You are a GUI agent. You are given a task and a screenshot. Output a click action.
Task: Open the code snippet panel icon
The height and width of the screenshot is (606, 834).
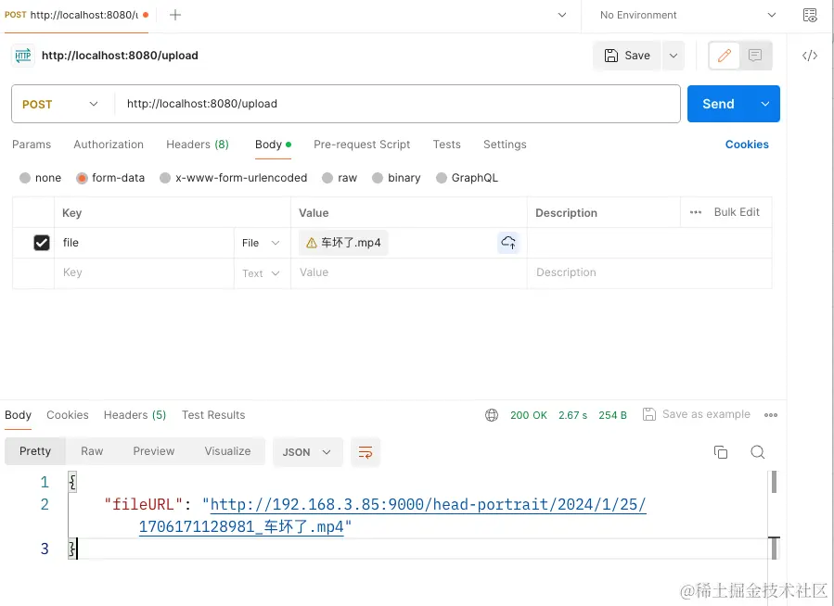(x=810, y=56)
